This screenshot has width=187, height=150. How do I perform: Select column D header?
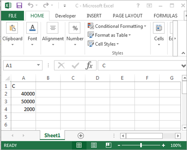coord(97,78)
